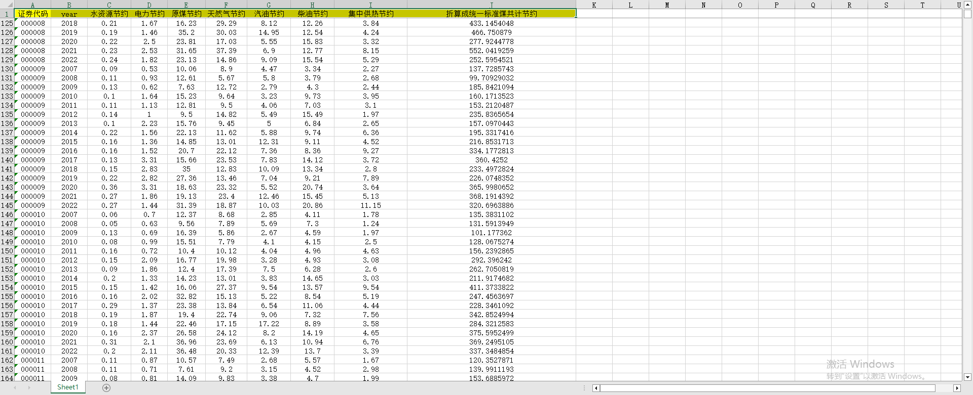973x395 pixels.
Task: Add a new sheet with plus button
Action: pyautogui.click(x=106, y=388)
